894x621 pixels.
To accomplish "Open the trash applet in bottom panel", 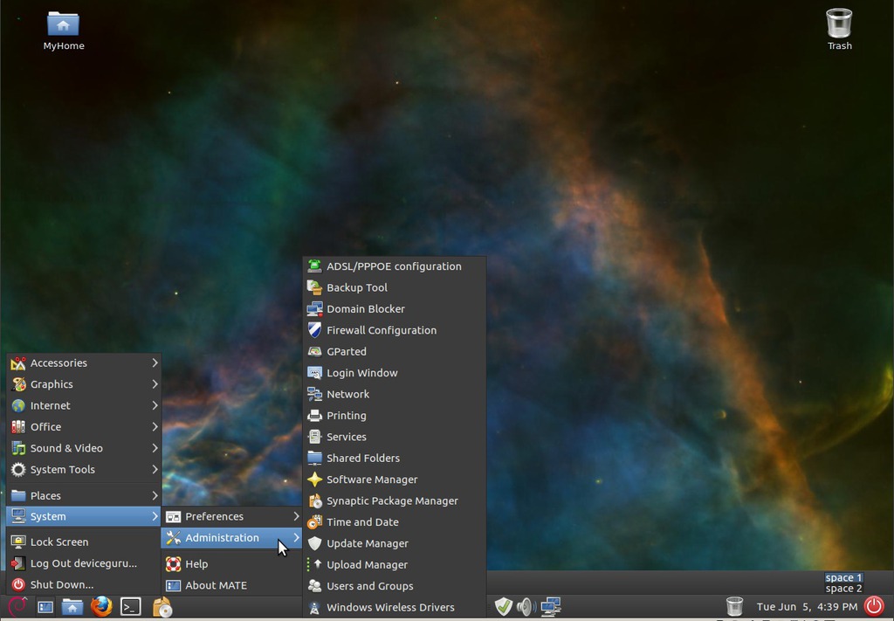I will tap(734, 606).
